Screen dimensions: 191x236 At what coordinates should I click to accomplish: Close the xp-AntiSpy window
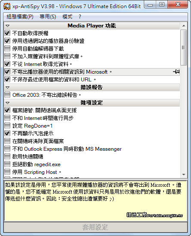[178, 5]
